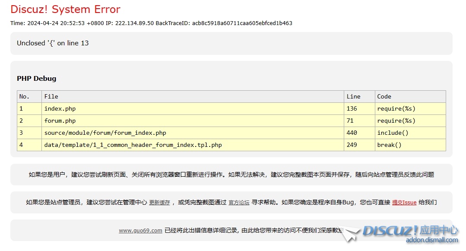The image size is (466, 251).
Task: Click the line number 440 cell
Action: (352, 133)
